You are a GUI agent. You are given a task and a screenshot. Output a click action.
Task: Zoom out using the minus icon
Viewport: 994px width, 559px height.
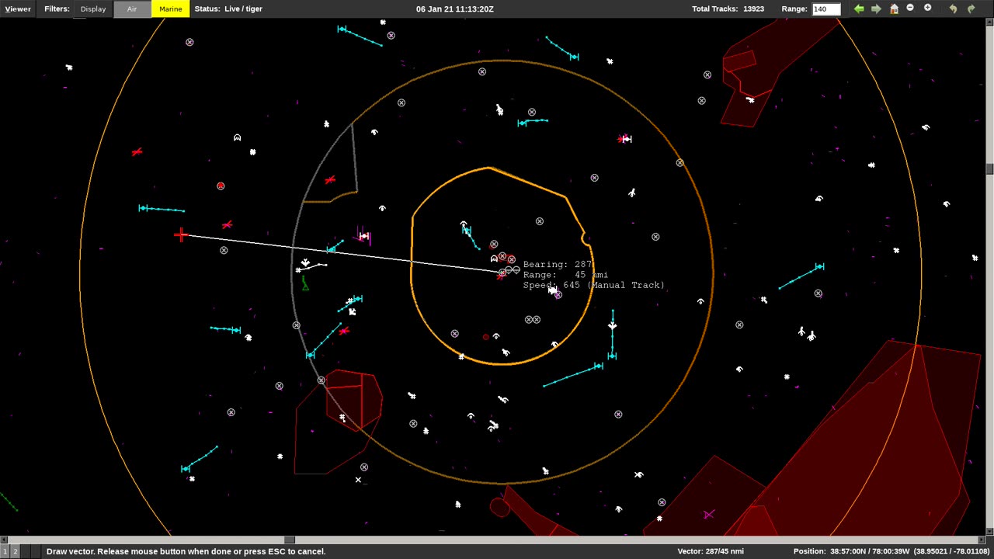tap(910, 9)
